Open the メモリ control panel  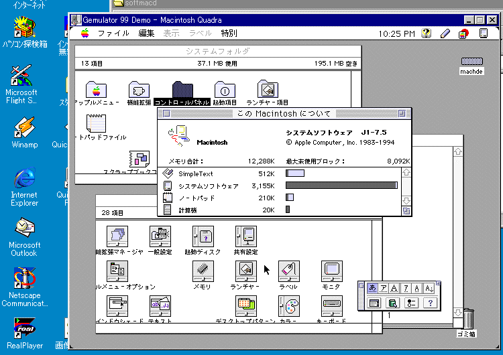coord(203,271)
